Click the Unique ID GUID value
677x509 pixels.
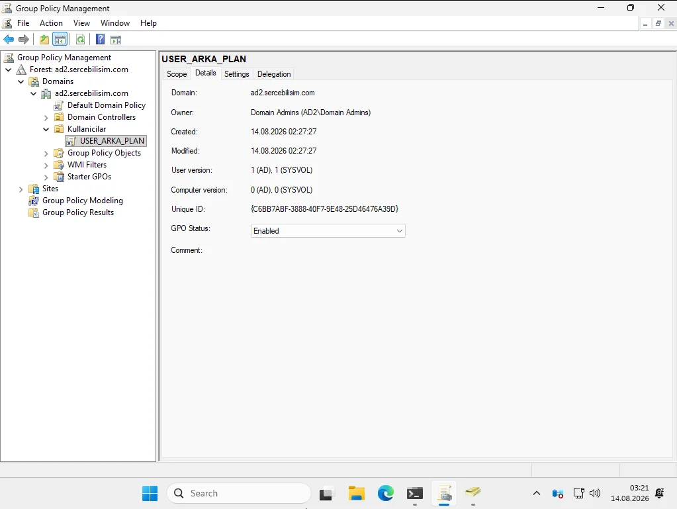pos(324,209)
